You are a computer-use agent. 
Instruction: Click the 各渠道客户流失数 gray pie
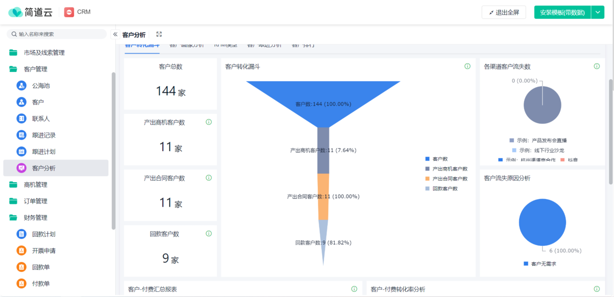click(542, 105)
